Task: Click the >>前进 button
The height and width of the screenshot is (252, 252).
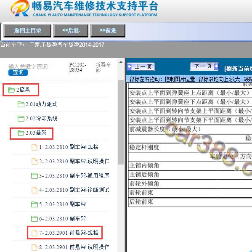Action: coord(108,31)
